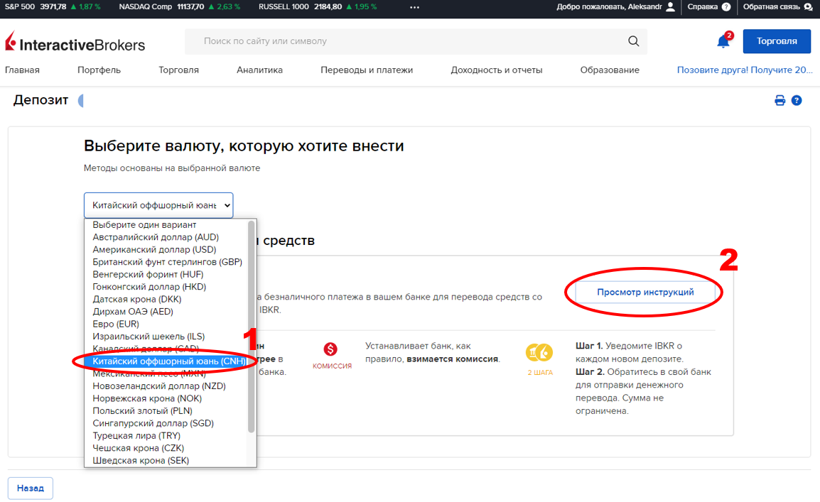The height and width of the screenshot is (502, 820).
Task: Click the Назад button
Action: pyautogui.click(x=31, y=489)
